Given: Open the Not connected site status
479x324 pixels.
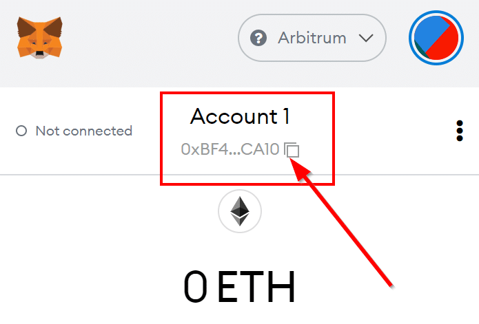Looking at the screenshot, I should (74, 131).
